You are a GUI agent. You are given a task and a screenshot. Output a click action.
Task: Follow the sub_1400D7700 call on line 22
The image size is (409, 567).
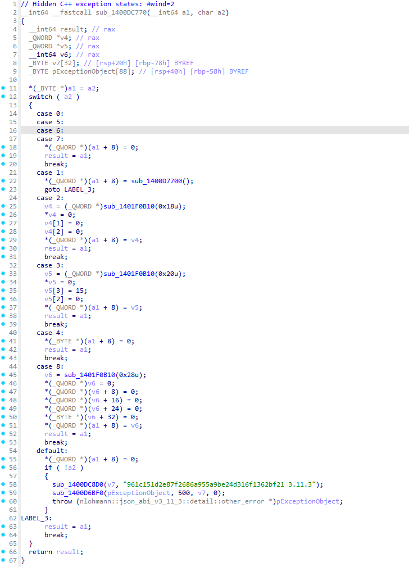157,181
